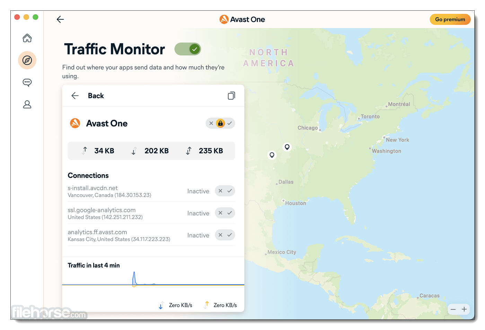Image resolution: width=485 pixels, height=330 pixels.
Task: Open the Messages chat bubble section
Action: [27, 82]
